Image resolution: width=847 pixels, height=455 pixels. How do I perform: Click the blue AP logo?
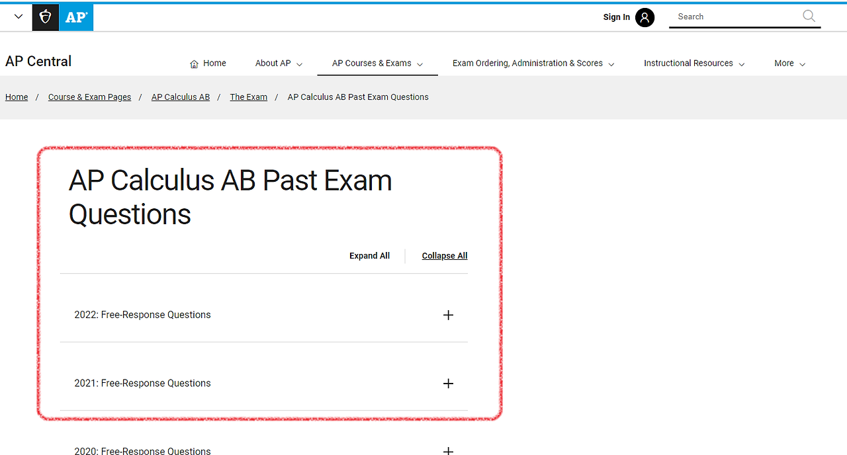coord(76,17)
